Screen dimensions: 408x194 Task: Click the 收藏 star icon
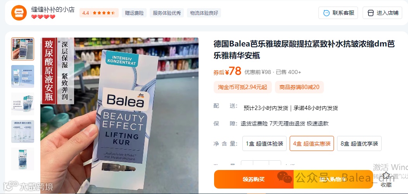[x=386, y=175]
